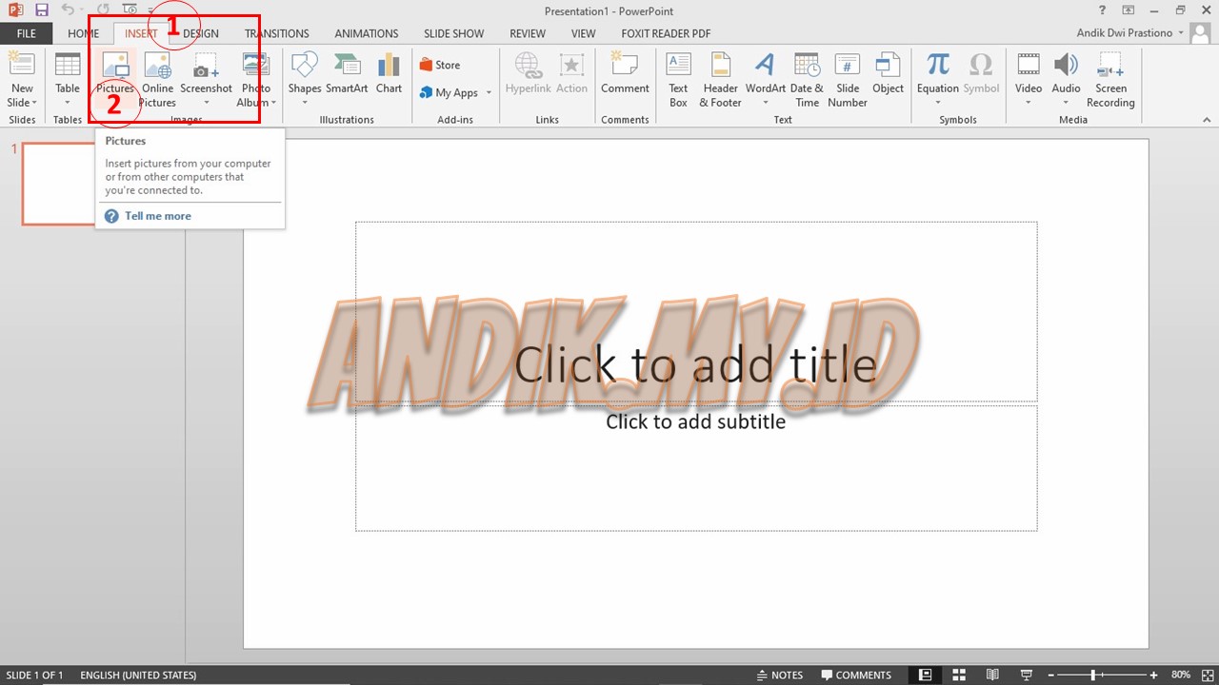The width and height of the screenshot is (1219, 685).
Task: Switch to the SLIDE SHOW tab
Action: pyautogui.click(x=454, y=33)
